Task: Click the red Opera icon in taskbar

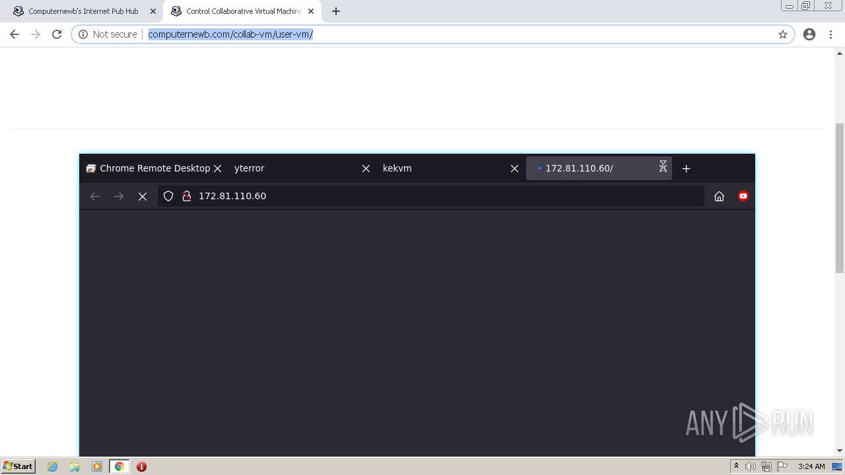Action: click(141, 466)
